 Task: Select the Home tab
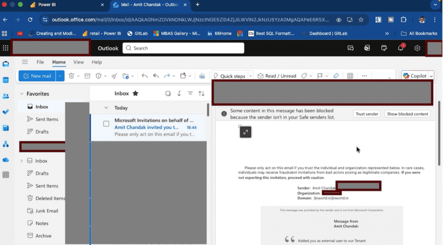(59, 62)
